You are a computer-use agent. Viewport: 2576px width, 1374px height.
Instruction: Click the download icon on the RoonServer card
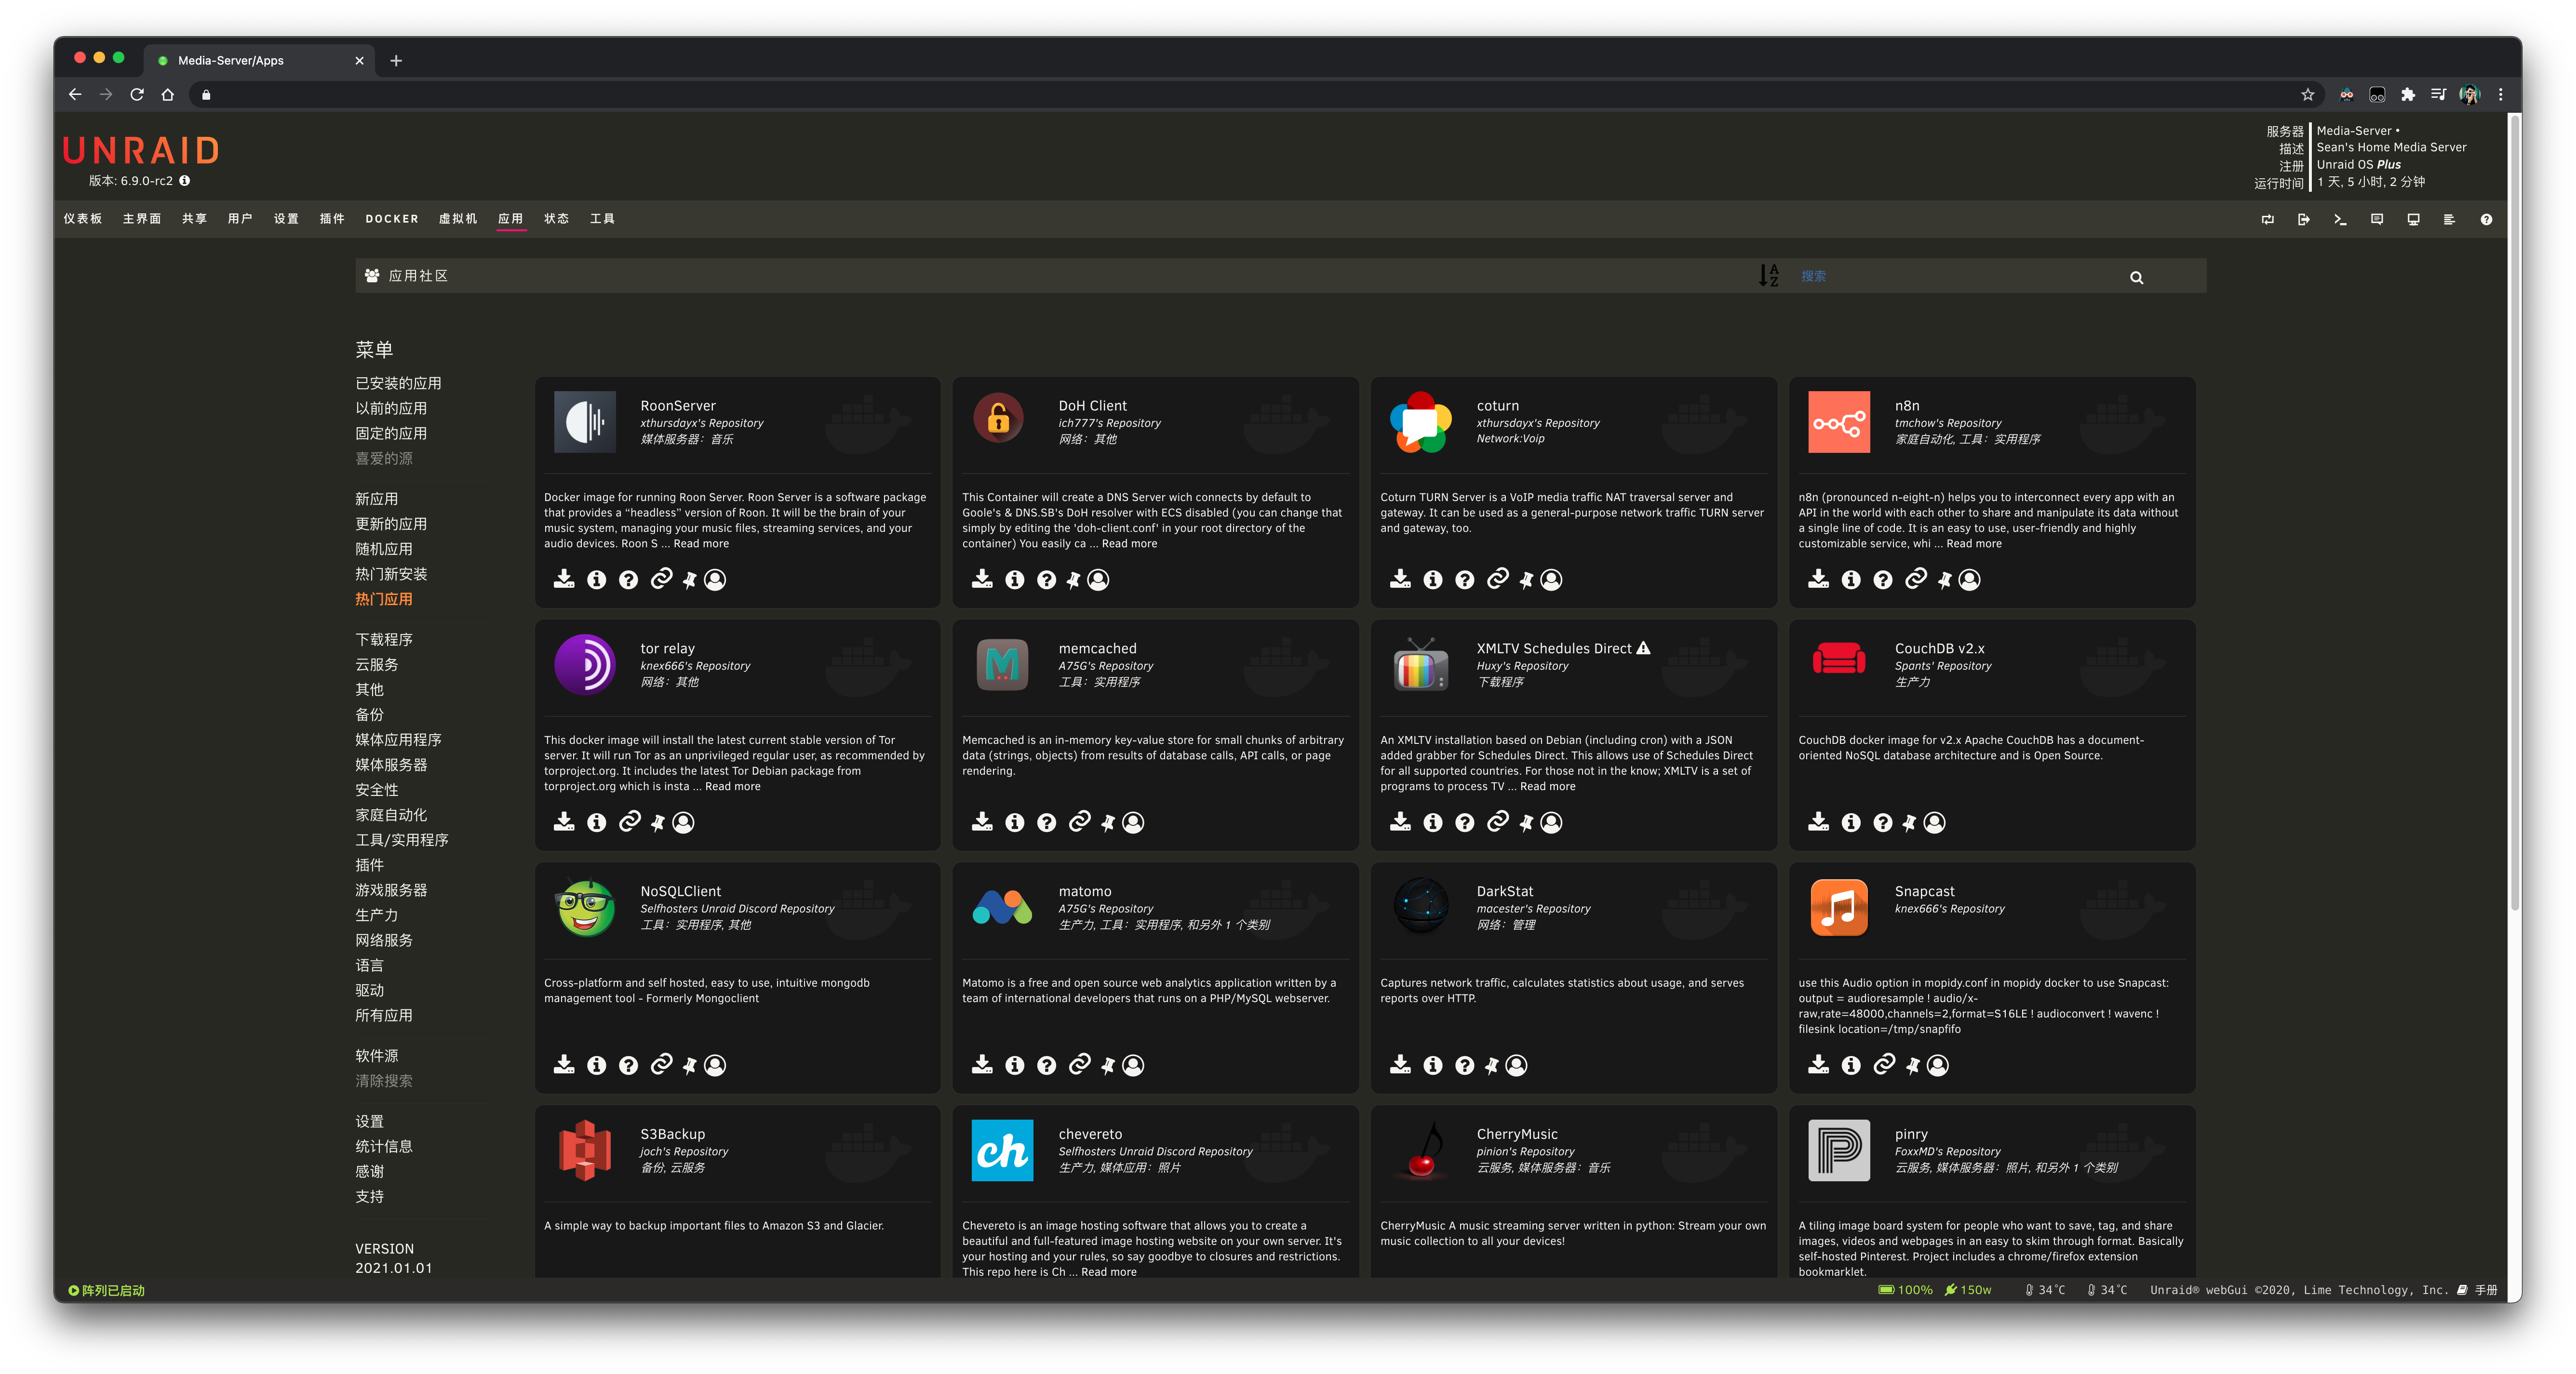(564, 579)
